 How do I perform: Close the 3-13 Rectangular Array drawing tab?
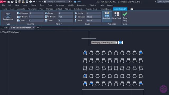(33, 28)
